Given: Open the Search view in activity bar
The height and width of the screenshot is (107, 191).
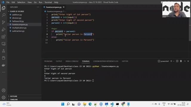Looking at the screenshot, I should (4, 15).
